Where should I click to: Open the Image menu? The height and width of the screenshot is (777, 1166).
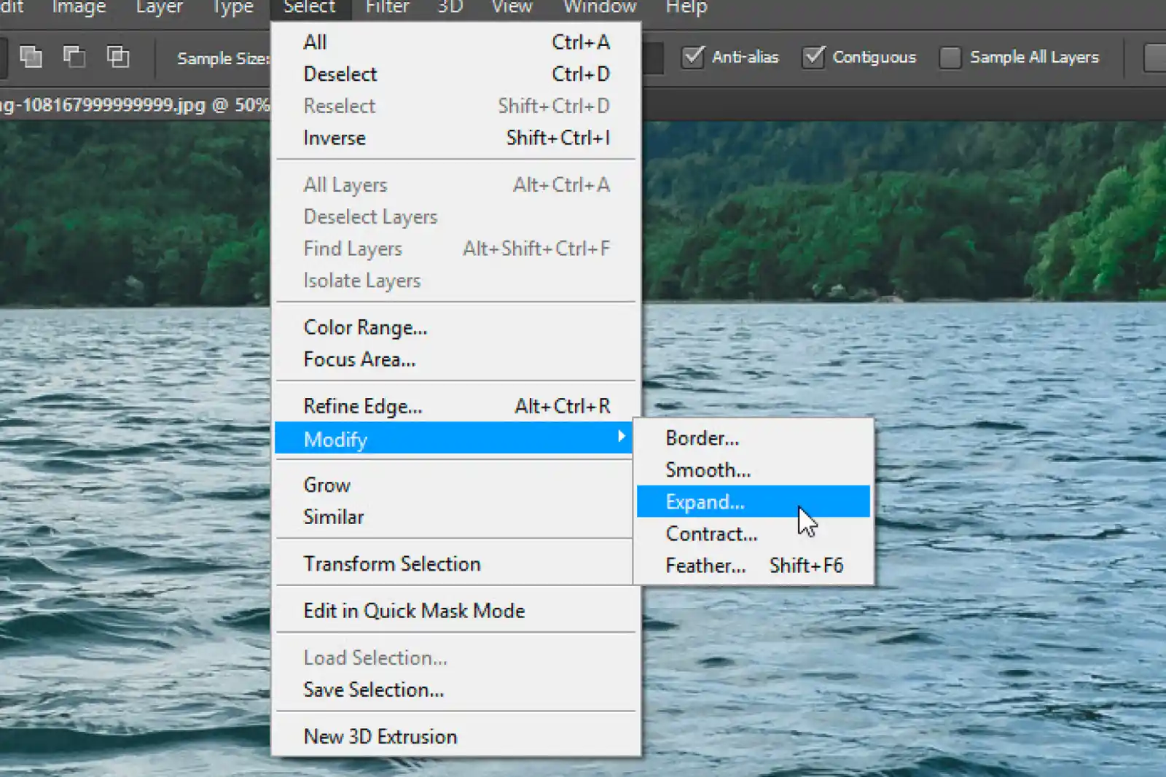(79, 7)
